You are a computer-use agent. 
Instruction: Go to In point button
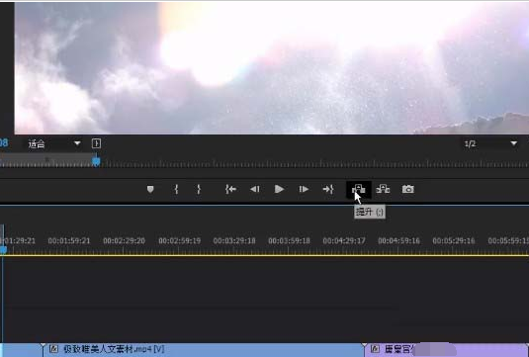pyautogui.click(x=230, y=189)
